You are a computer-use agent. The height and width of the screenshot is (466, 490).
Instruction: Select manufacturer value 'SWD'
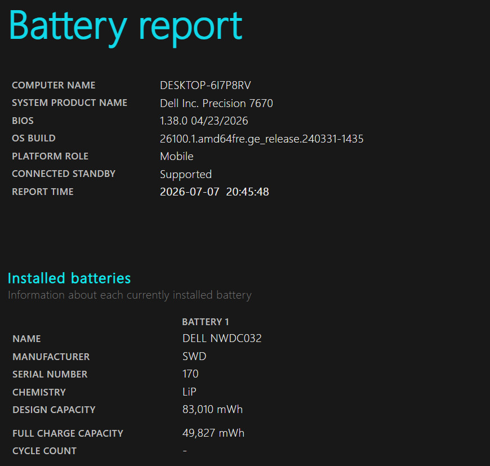tap(194, 356)
